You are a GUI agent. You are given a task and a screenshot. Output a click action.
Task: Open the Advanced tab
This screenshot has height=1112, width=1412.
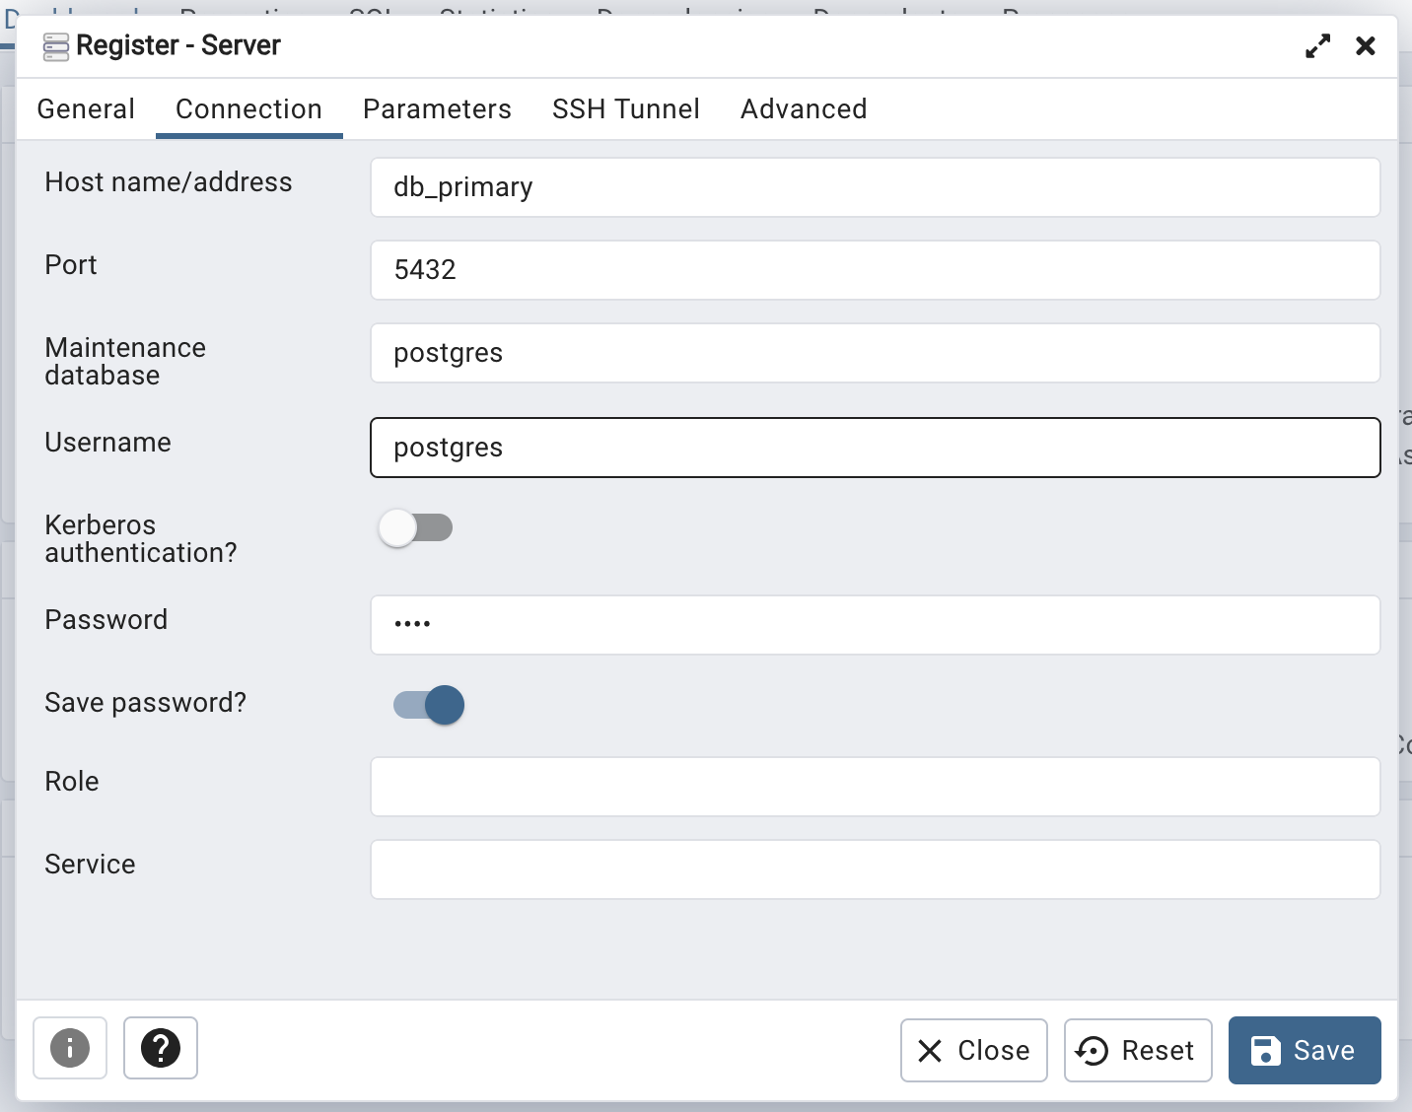pos(804,109)
